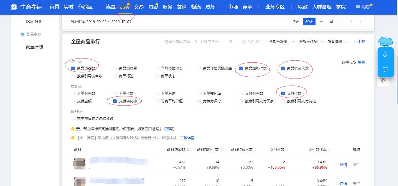Check the 下单金额 checkbox
This screenshot has width=398, height=186.
pyautogui.click(x=157, y=93)
